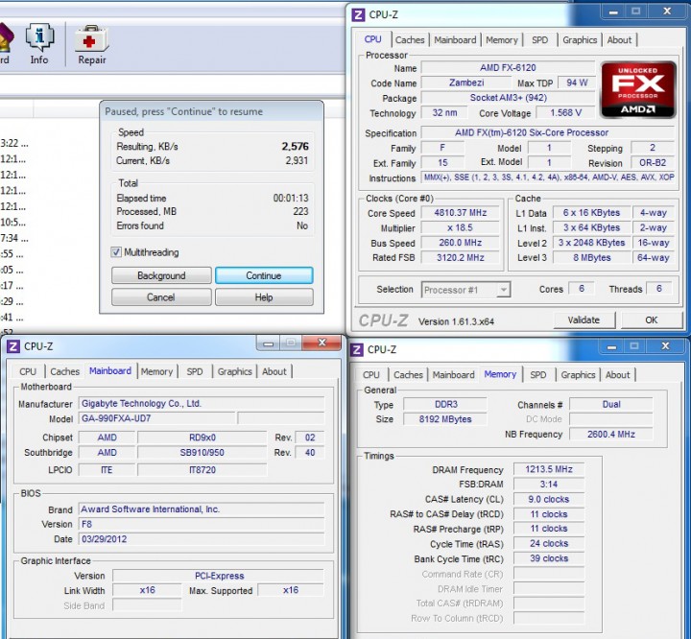Image resolution: width=691 pixels, height=639 pixels.
Task: Open Graphics tab in top CPU-Z window
Action: coord(580,40)
